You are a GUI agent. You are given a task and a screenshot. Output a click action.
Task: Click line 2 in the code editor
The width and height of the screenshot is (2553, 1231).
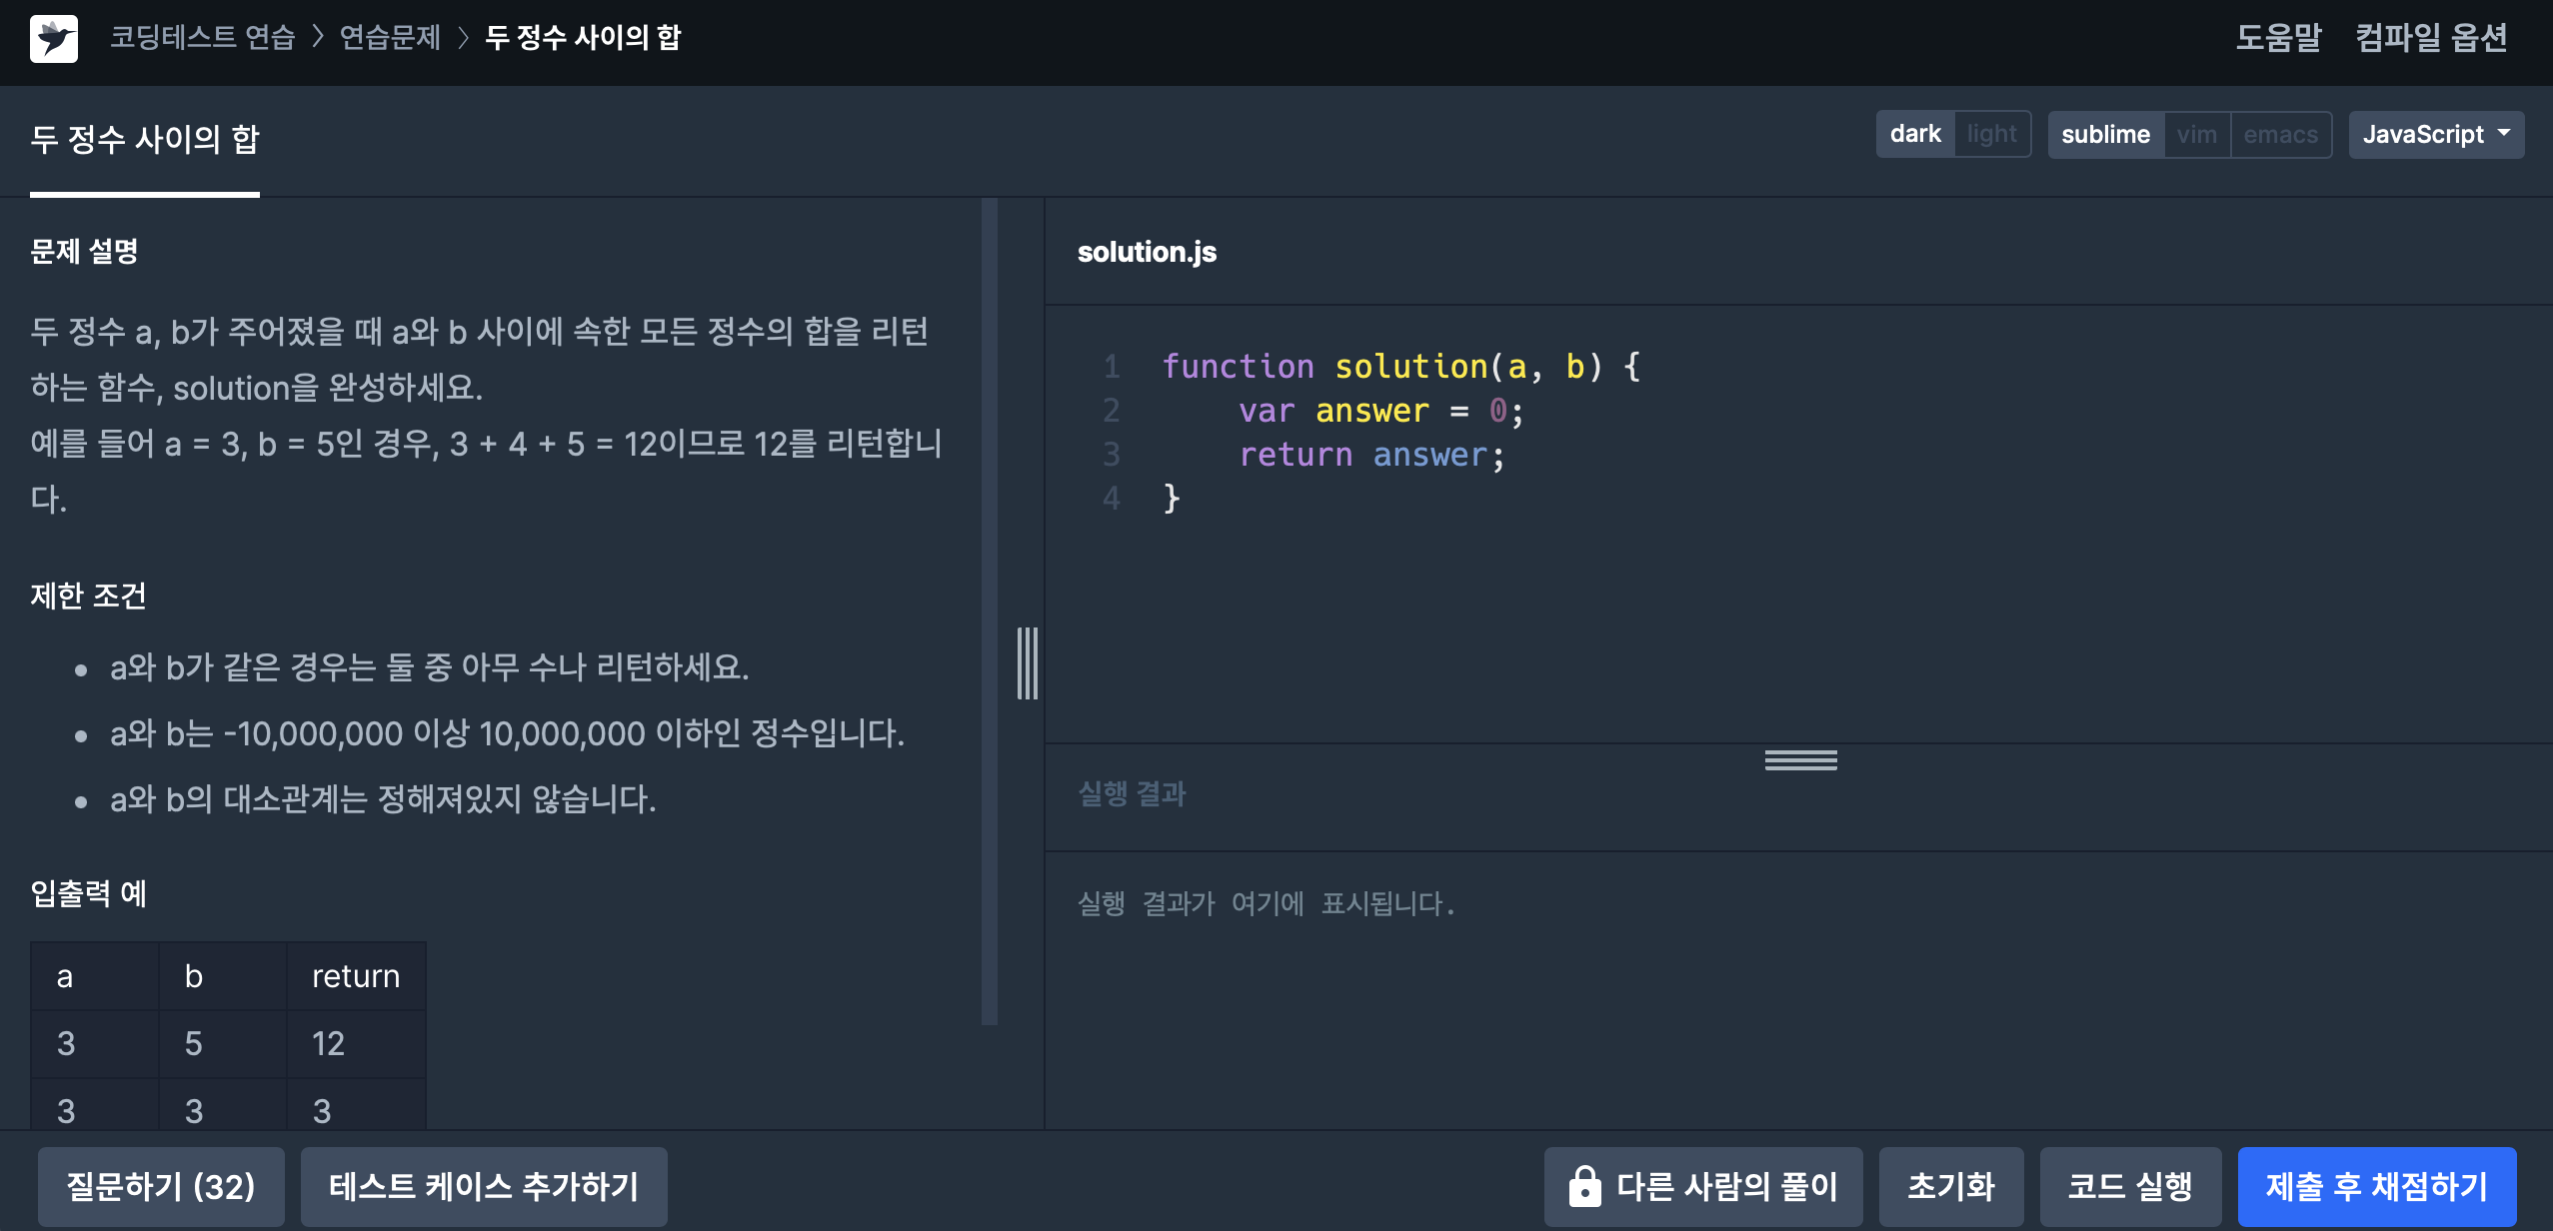(1379, 411)
